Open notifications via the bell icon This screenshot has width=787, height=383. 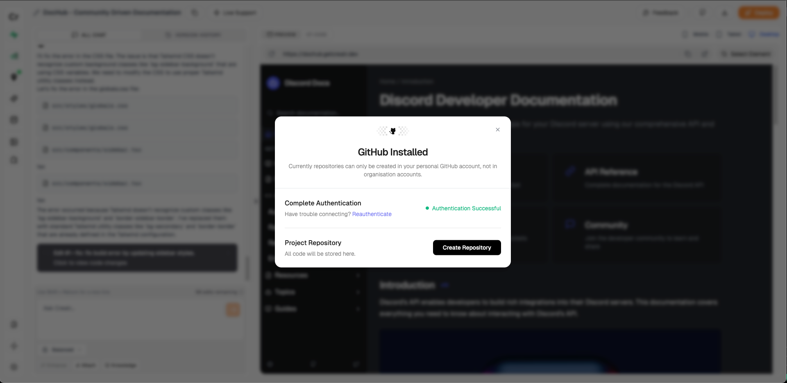click(x=724, y=13)
